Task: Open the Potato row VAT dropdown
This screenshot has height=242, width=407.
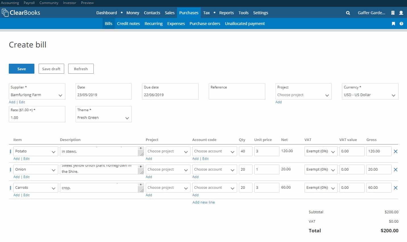Action: pos(321,151)
